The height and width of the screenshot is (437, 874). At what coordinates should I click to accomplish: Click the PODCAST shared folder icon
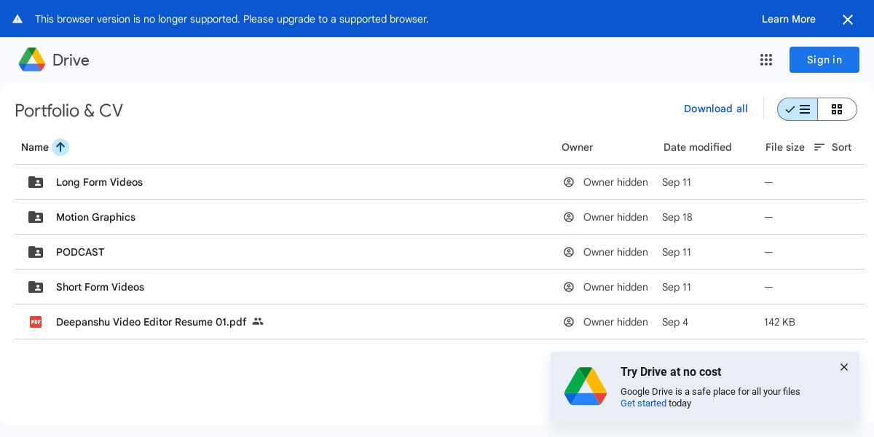[36, 252]
